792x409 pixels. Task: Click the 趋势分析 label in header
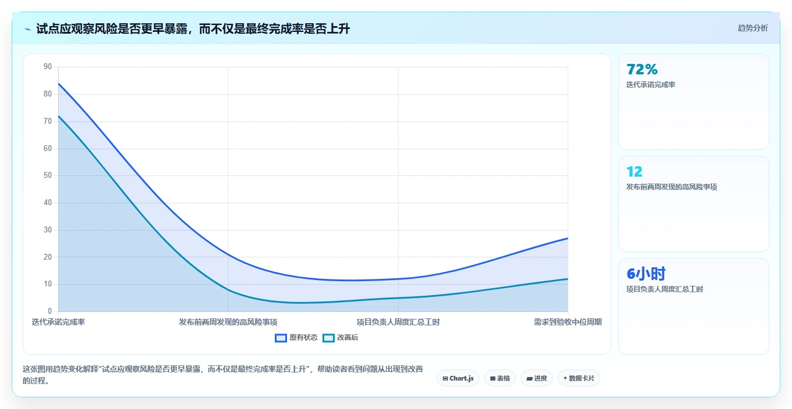(x=752, y=28)
